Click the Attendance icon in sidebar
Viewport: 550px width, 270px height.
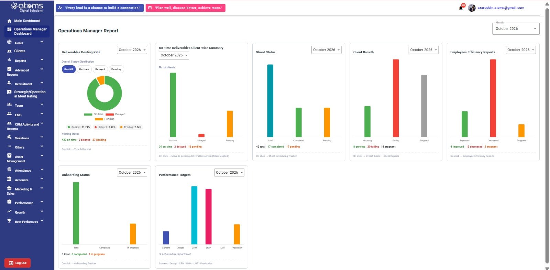[9, 170]
